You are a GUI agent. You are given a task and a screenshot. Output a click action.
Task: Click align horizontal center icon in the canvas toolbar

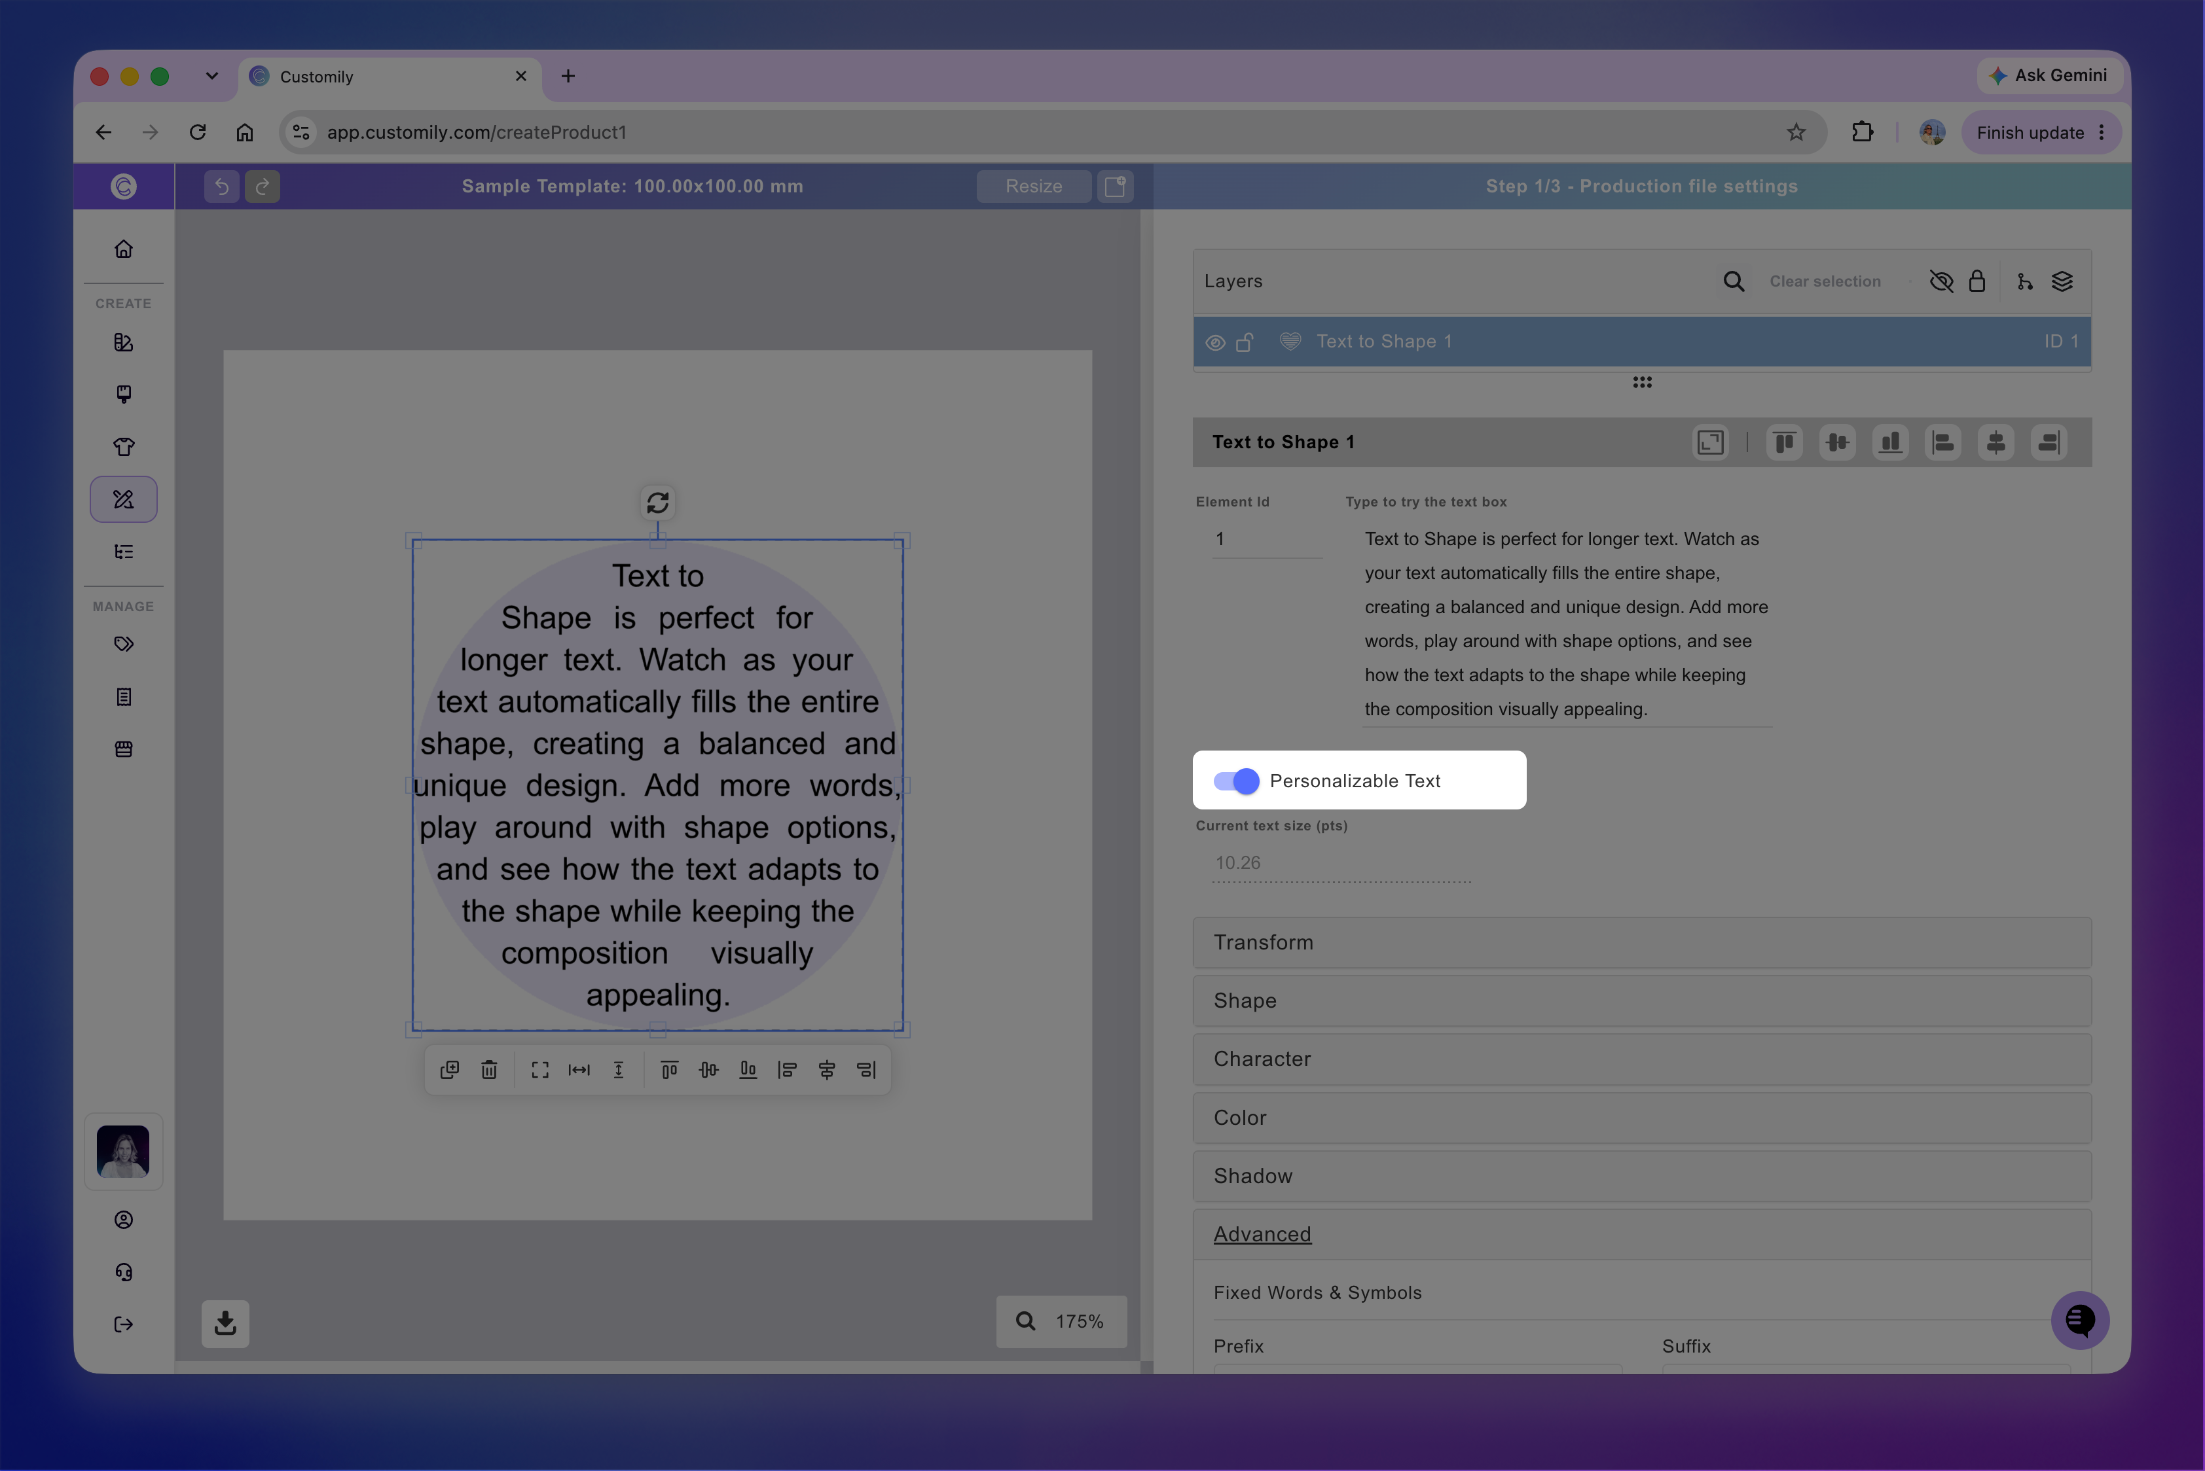click(x=827, y=1071)
